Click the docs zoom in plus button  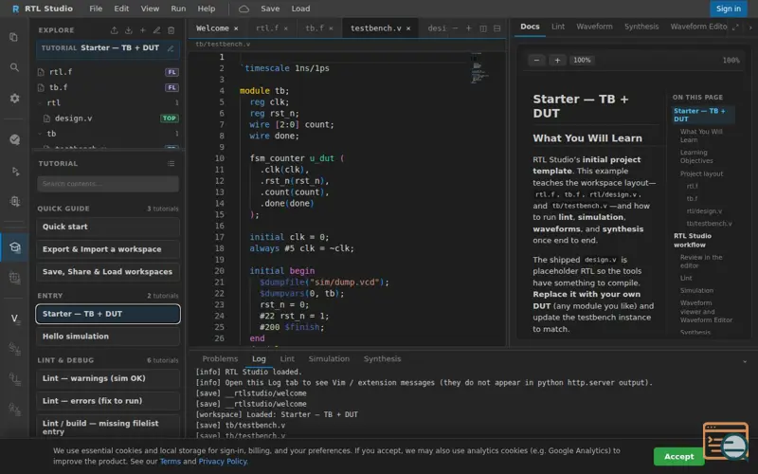[557, 60]
